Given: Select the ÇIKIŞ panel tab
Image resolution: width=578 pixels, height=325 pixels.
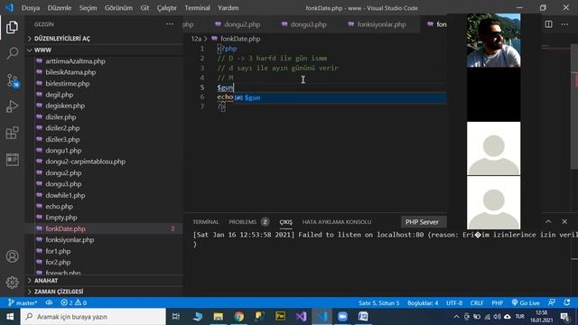Looking at the screenshot, I should pos(285,222).
